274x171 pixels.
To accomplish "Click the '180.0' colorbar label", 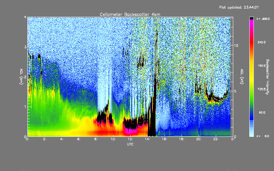I will click(x=262, y=66).
